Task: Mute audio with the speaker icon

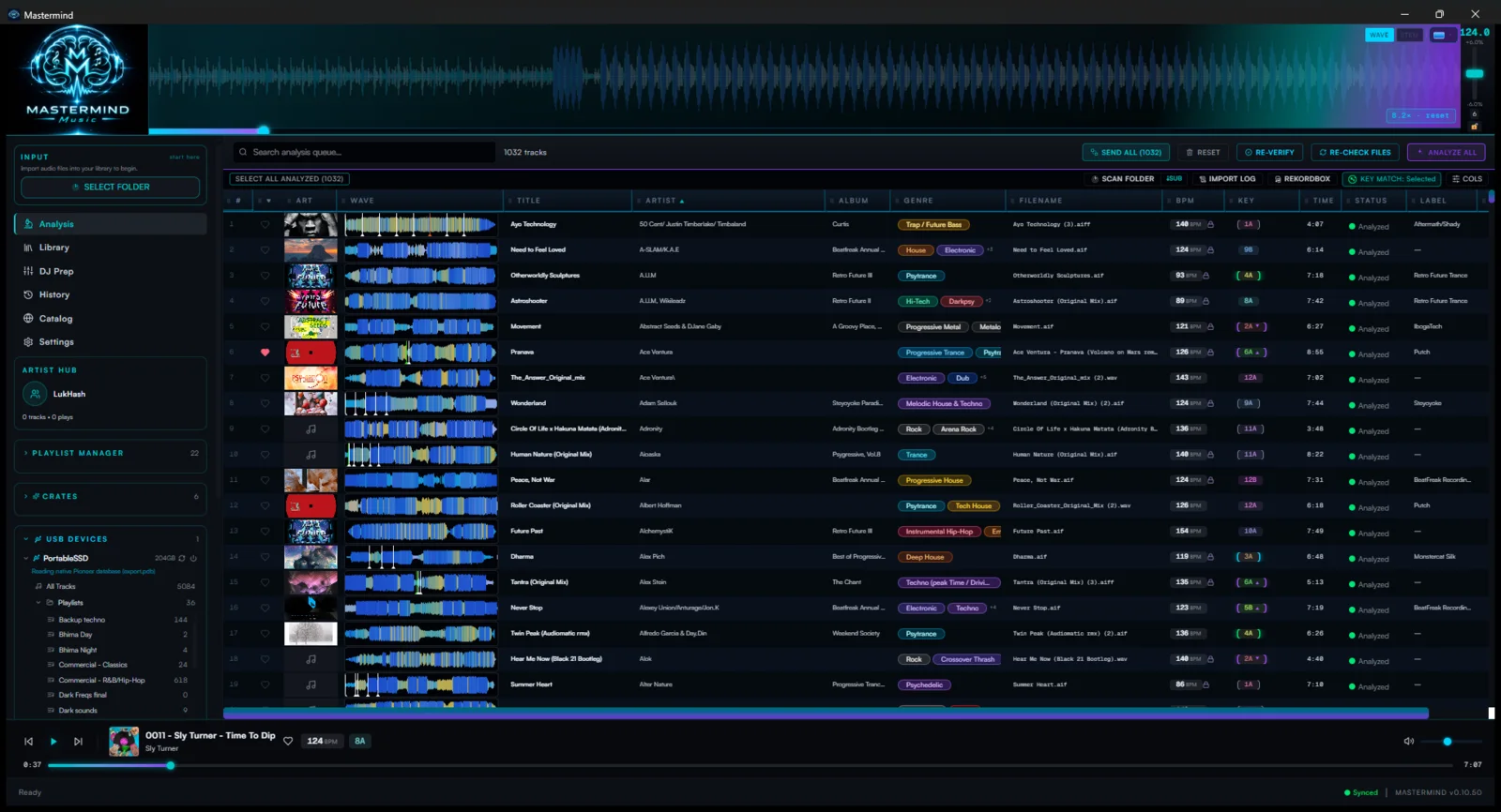Action: click(1408, 742)
